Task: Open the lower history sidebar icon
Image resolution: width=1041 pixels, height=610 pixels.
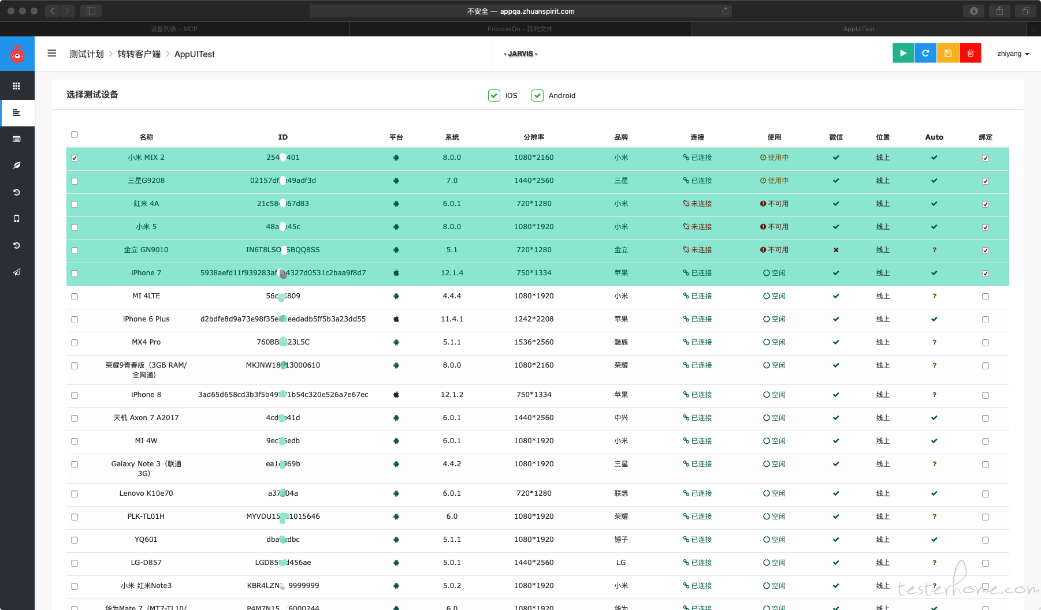Action: (x=17, y=245)
